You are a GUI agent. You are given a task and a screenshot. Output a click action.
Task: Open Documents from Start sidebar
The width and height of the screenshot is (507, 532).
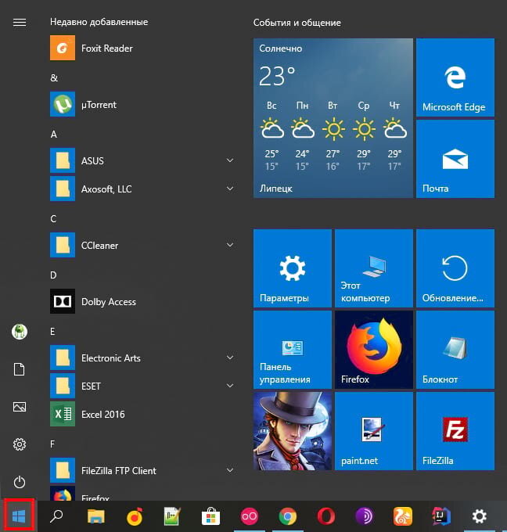(20, 369)
